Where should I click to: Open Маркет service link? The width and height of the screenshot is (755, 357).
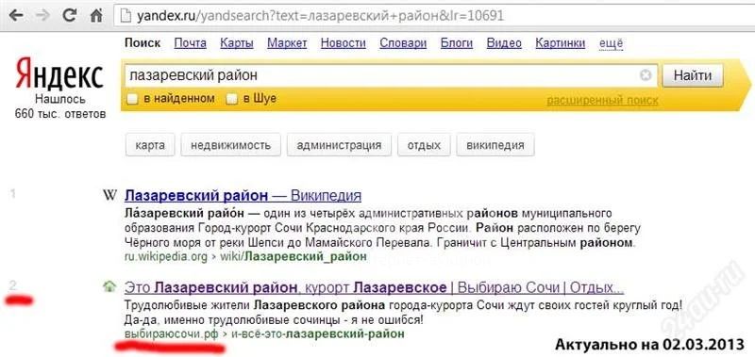coord(287,43)
